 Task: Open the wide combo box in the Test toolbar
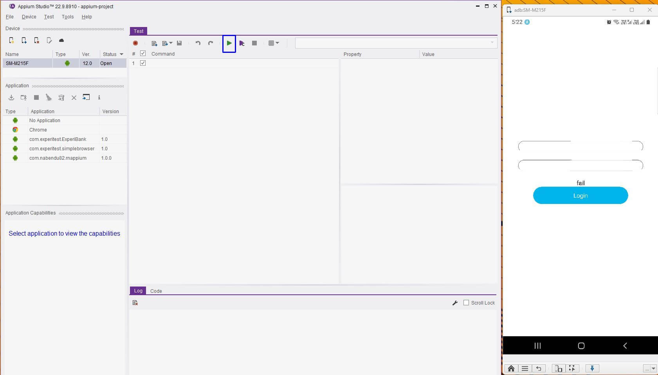pos(396,43)
